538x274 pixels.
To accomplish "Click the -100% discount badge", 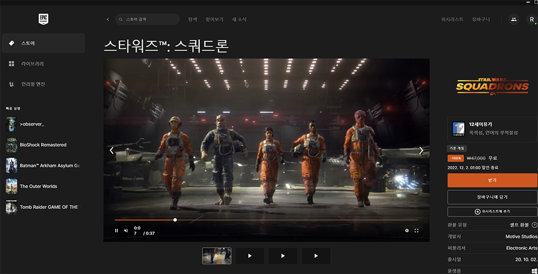I will pos(456,158).
